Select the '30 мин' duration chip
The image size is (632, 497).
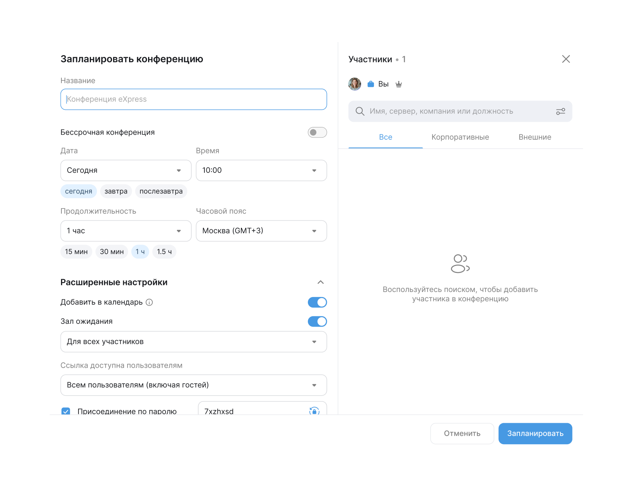pos(112,252)
